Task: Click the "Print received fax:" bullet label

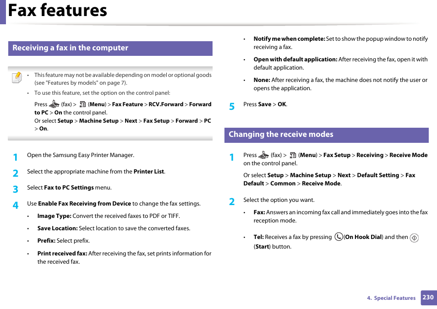Action: [x=62, y=254]
